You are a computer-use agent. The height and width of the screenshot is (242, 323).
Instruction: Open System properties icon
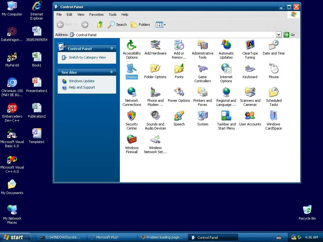(203, 118)
